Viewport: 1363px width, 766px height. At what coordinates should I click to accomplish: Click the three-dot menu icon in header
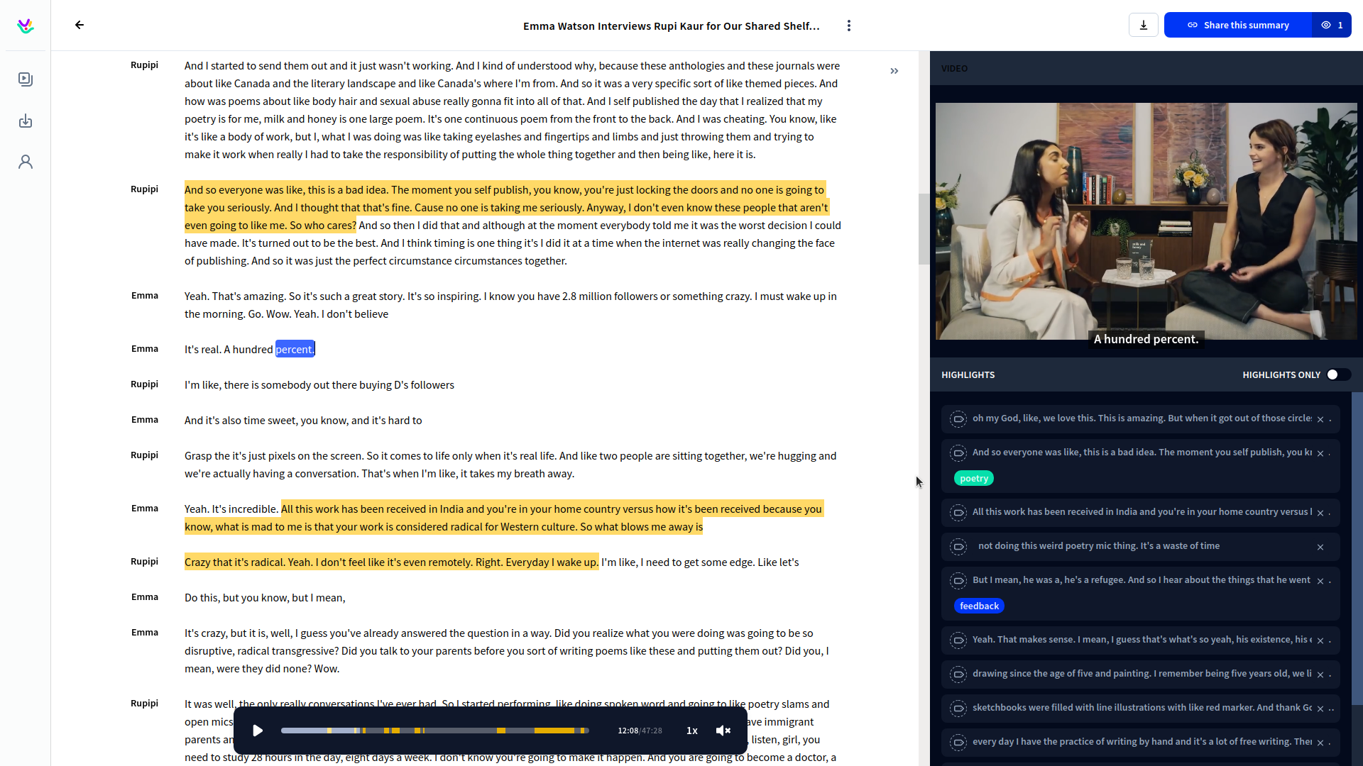tap(849, 26)
